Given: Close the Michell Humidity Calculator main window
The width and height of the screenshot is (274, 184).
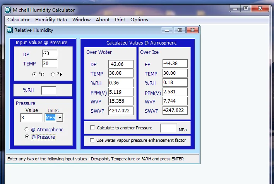Looking at the screenshot, I should coord(260,9).
